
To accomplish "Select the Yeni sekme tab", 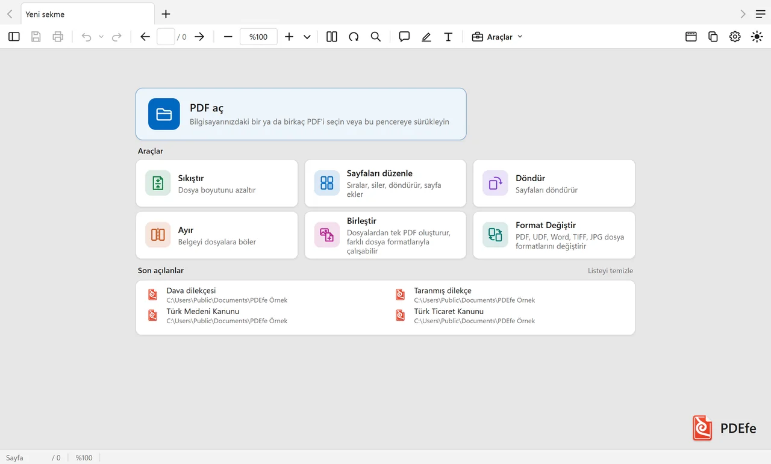I will (87, 14).
